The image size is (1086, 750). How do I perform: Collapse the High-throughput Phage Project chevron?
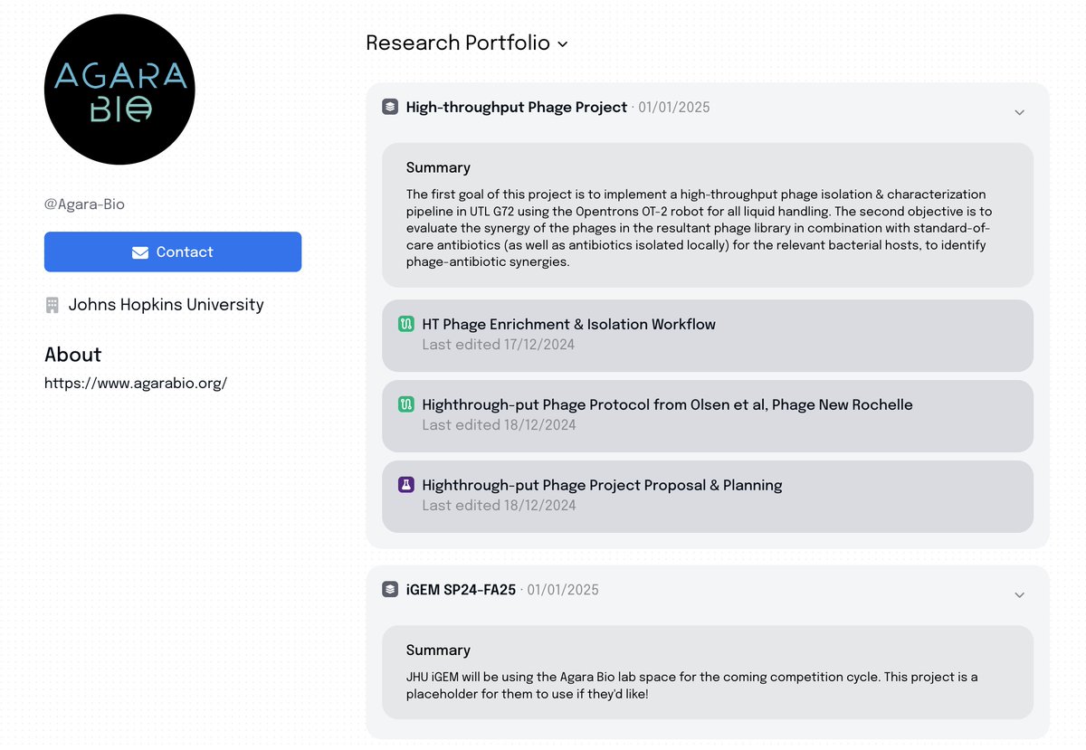point(1019,112)
